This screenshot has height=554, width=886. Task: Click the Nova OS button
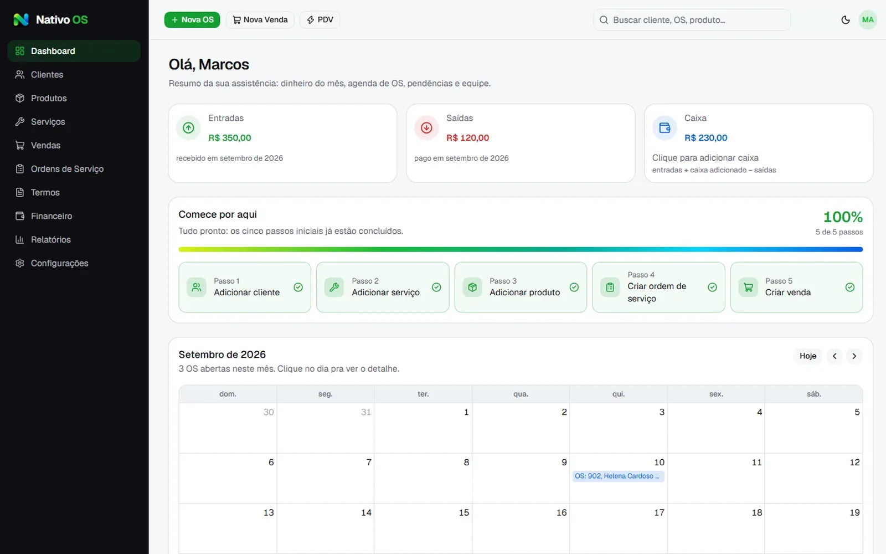(x=192, y=20)
